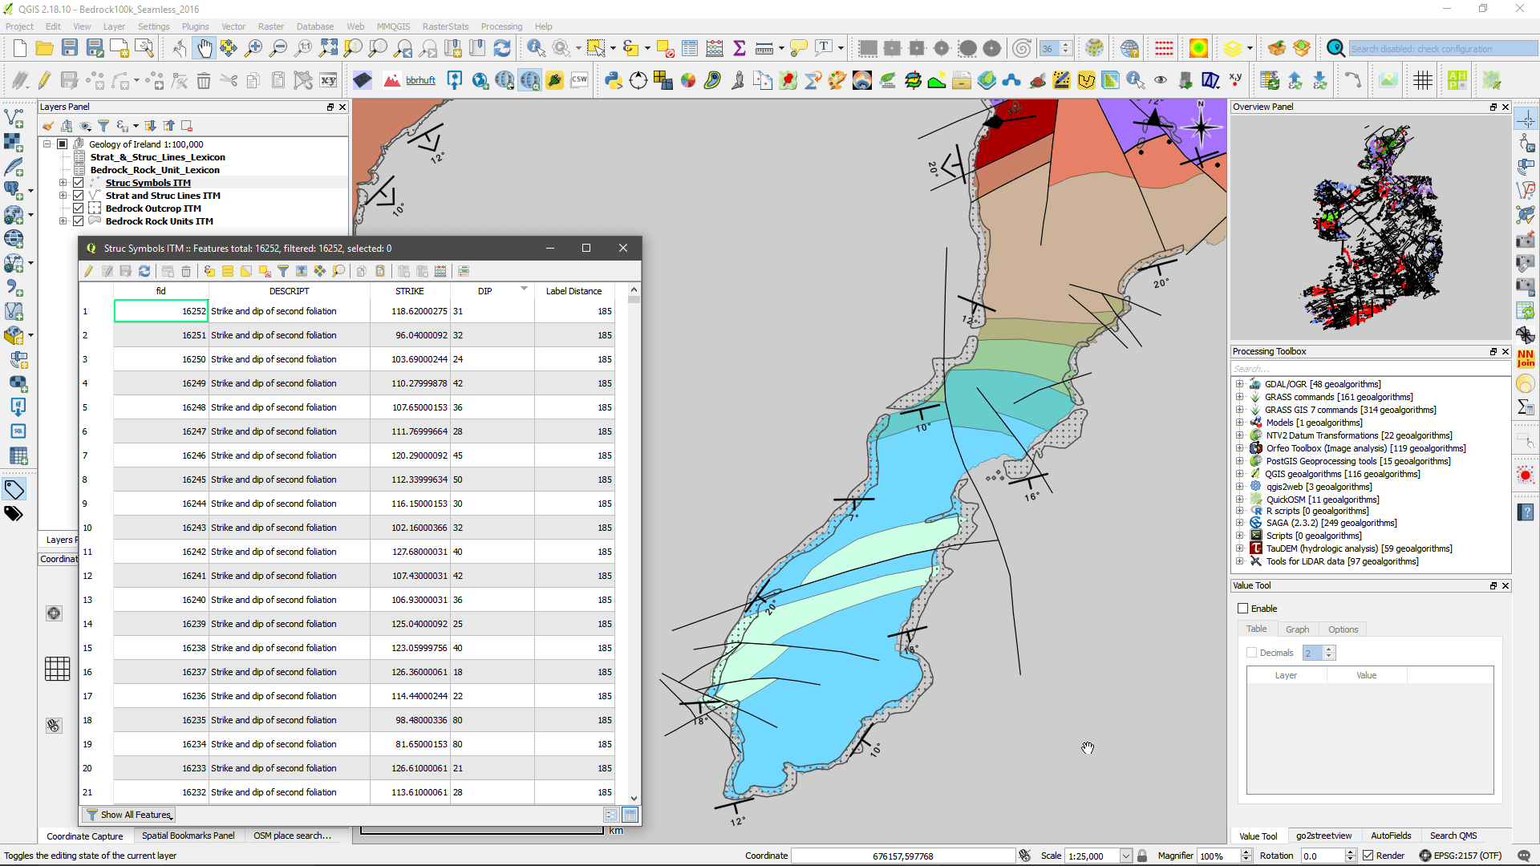
Task: Toggle editing pencil in attribute table
Action: click(89, 271)
